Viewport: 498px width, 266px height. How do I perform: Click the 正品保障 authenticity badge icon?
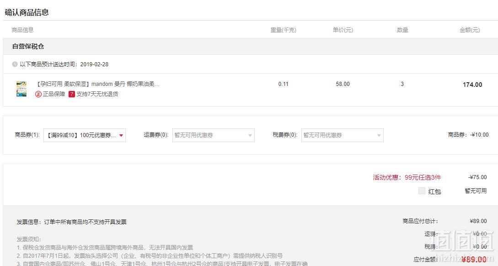(38, 94)
